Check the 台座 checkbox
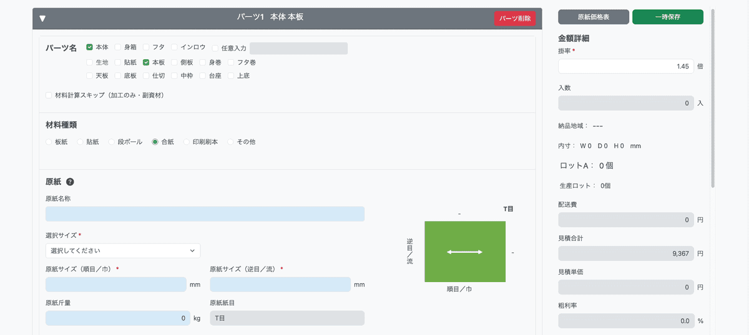The height and width of the screenshot is (335, 749). [203, 76]
